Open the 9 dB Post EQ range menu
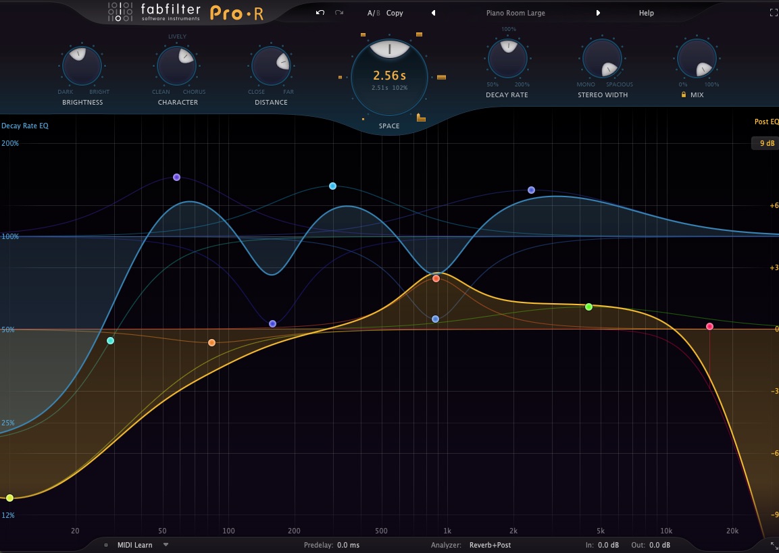The height and width of the screenshot is (553, 779). coord(766,143)
